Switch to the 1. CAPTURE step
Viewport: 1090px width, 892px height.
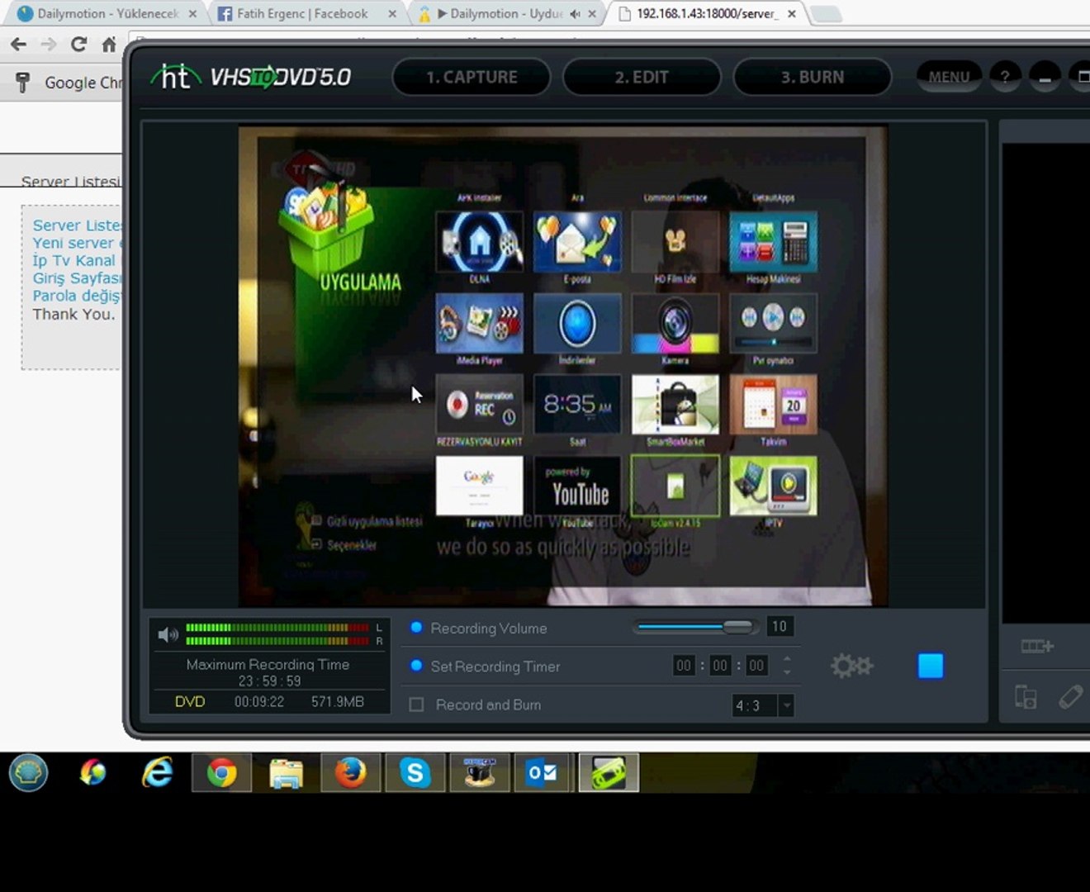pos(472,78)
